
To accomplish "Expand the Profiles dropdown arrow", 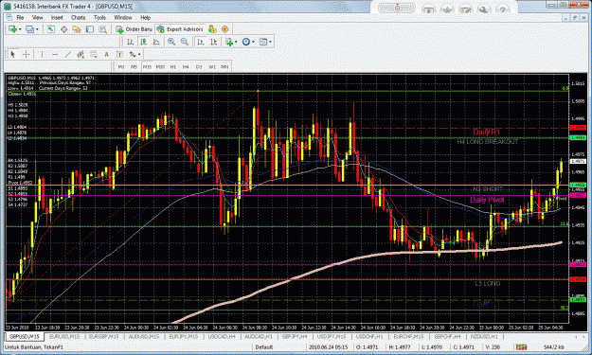I will [37, 29].
